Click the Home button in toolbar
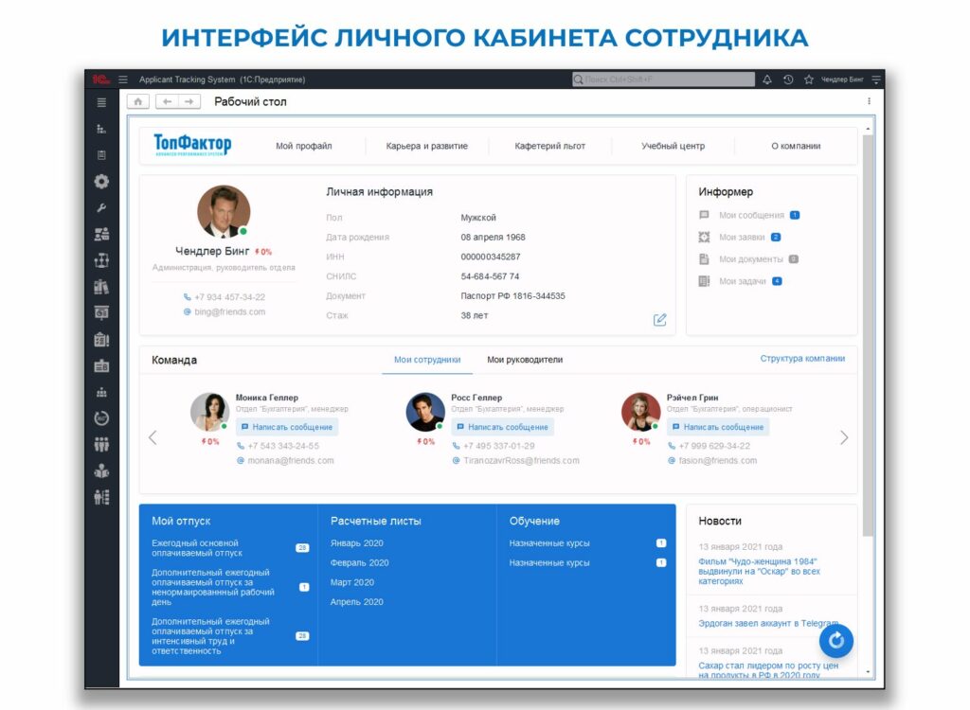The height and width of the screenshot is (710, 970). tap(138, 101)
